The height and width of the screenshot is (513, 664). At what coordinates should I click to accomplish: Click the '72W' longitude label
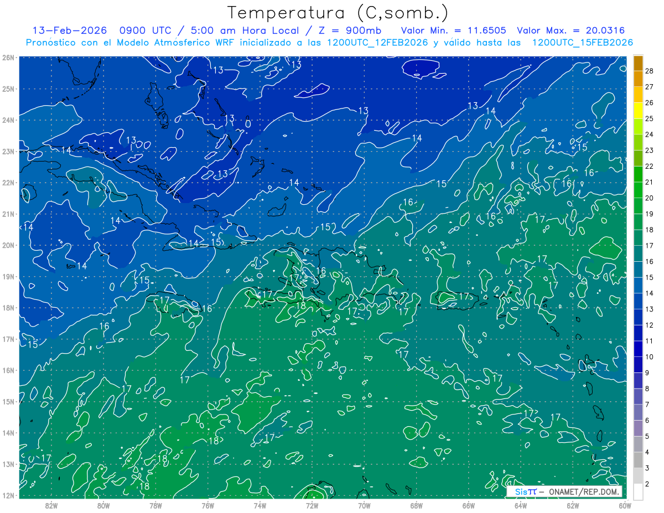pyautogui.click(x=312, y=505)
